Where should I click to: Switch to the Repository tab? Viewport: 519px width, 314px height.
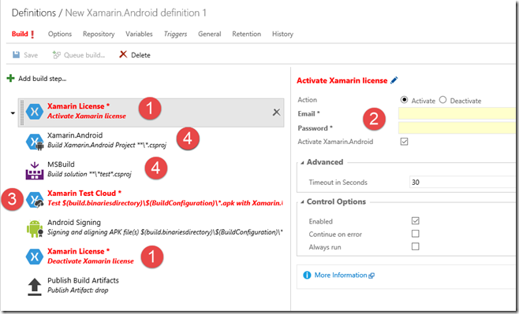(99, 34)
